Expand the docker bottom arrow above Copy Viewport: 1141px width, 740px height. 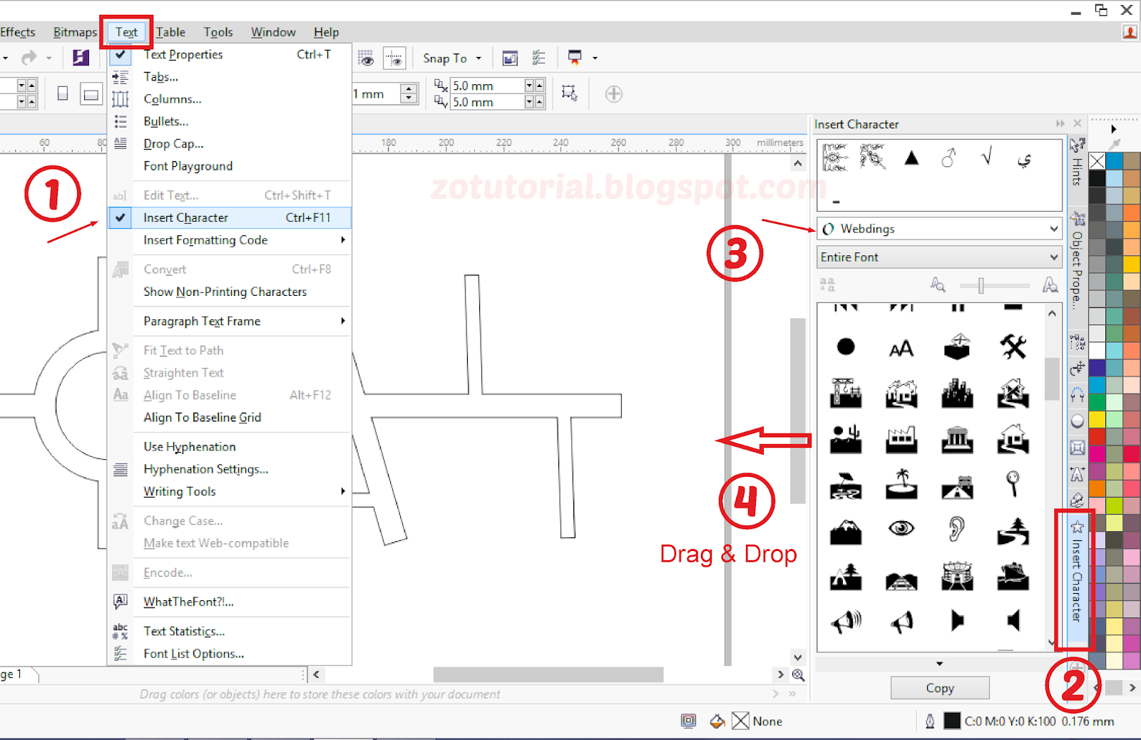click(939, 664)
